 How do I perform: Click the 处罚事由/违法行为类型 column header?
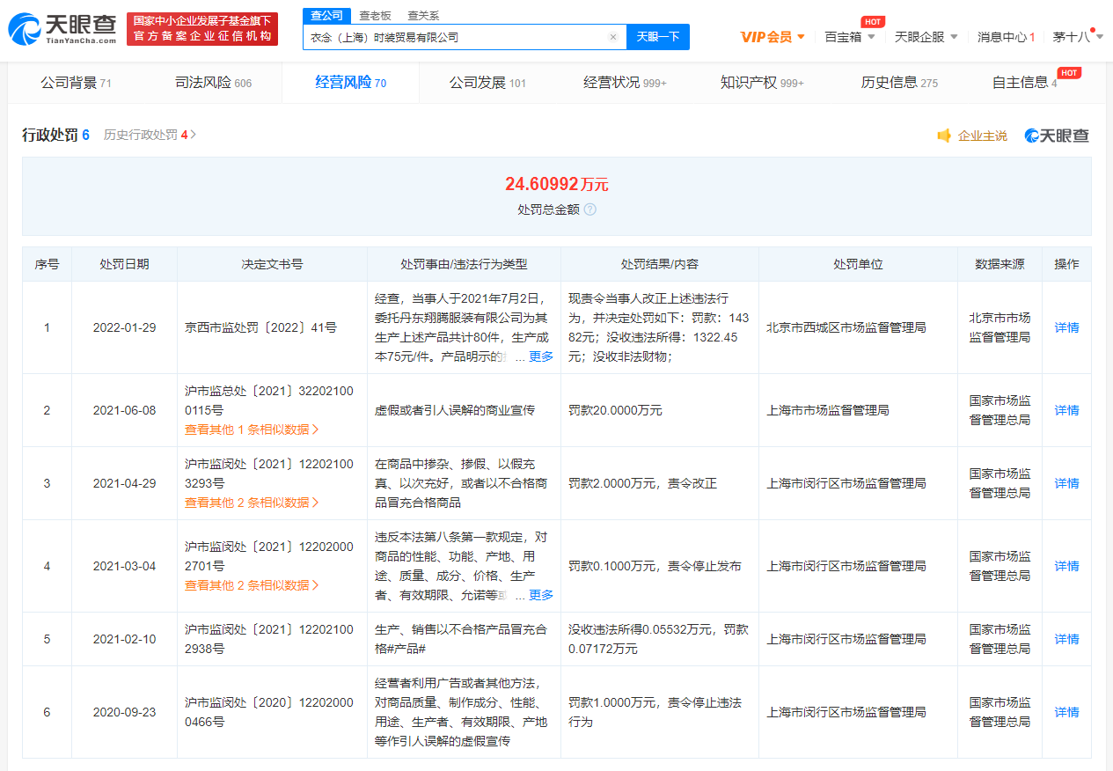(464, 264)
